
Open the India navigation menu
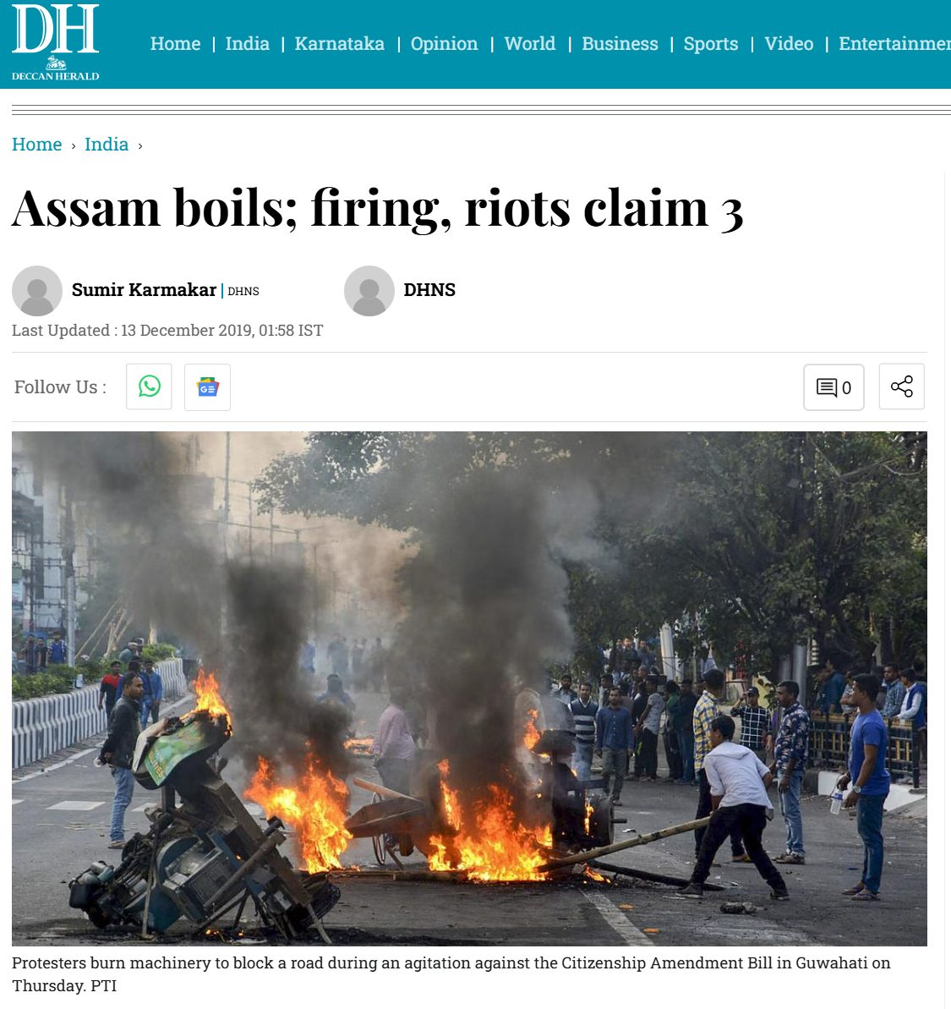(248, 44)
